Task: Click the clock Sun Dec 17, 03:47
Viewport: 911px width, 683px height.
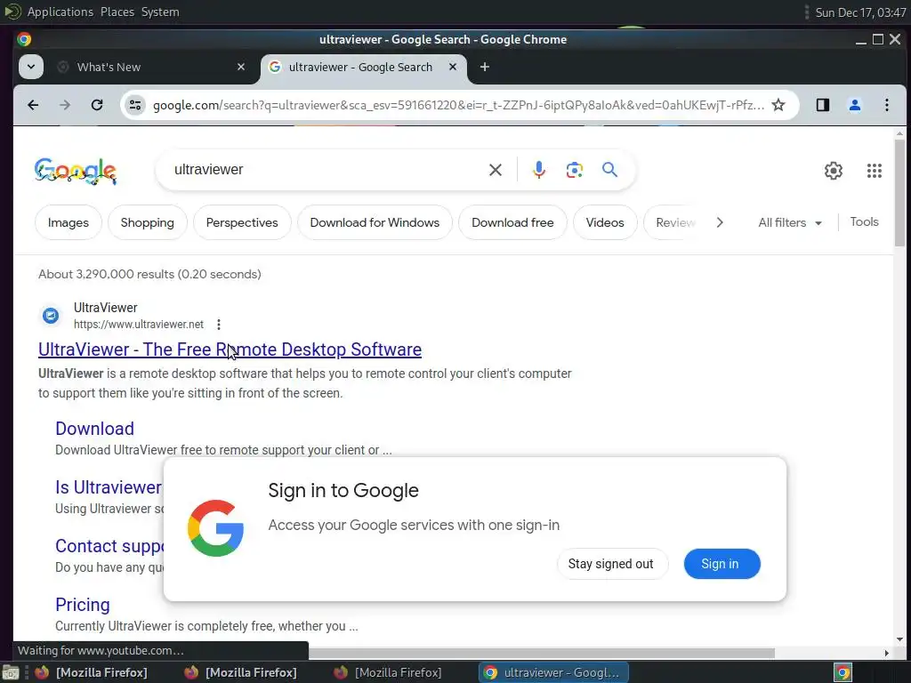Action: tap(860, 12)
